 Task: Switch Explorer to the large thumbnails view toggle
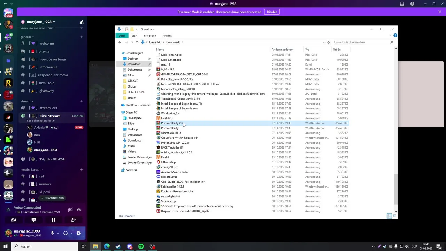pos(394,216)
